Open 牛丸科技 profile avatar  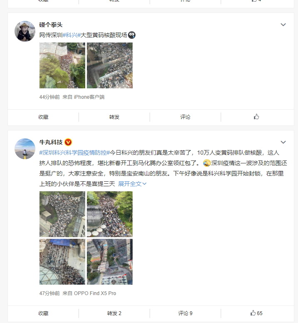click(25, 149)
